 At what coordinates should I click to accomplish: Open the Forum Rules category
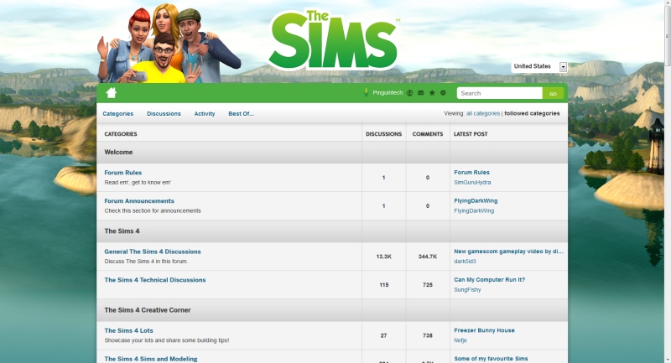coord(122,173)
